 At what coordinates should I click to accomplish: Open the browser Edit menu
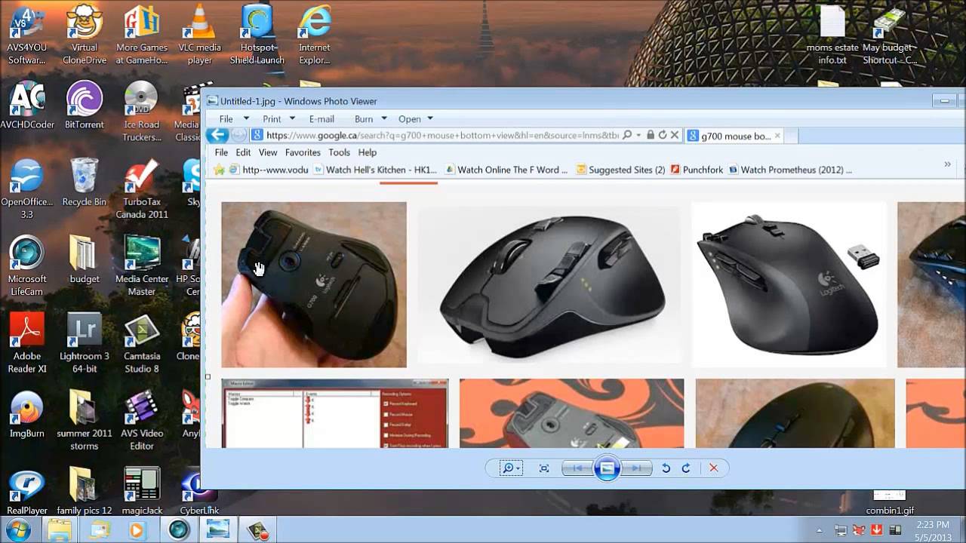pyautogui.click(x=243, y=152)
